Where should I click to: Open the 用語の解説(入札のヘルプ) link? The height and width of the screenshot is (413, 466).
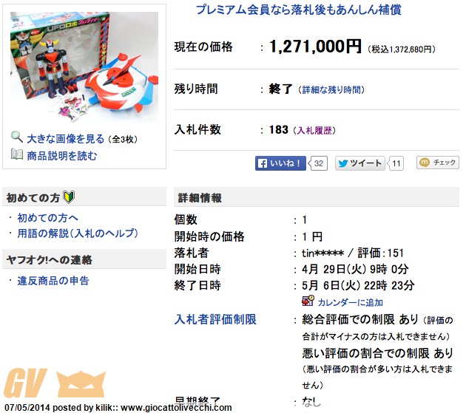point(78,233)
